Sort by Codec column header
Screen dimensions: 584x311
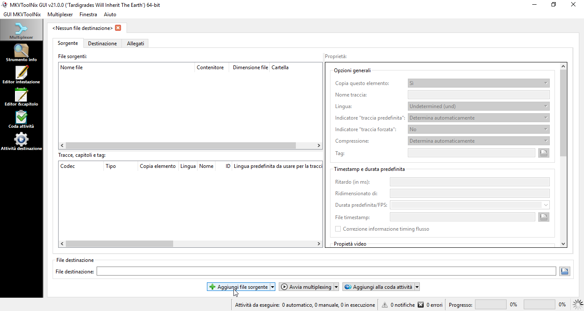(x=81, y=166)
